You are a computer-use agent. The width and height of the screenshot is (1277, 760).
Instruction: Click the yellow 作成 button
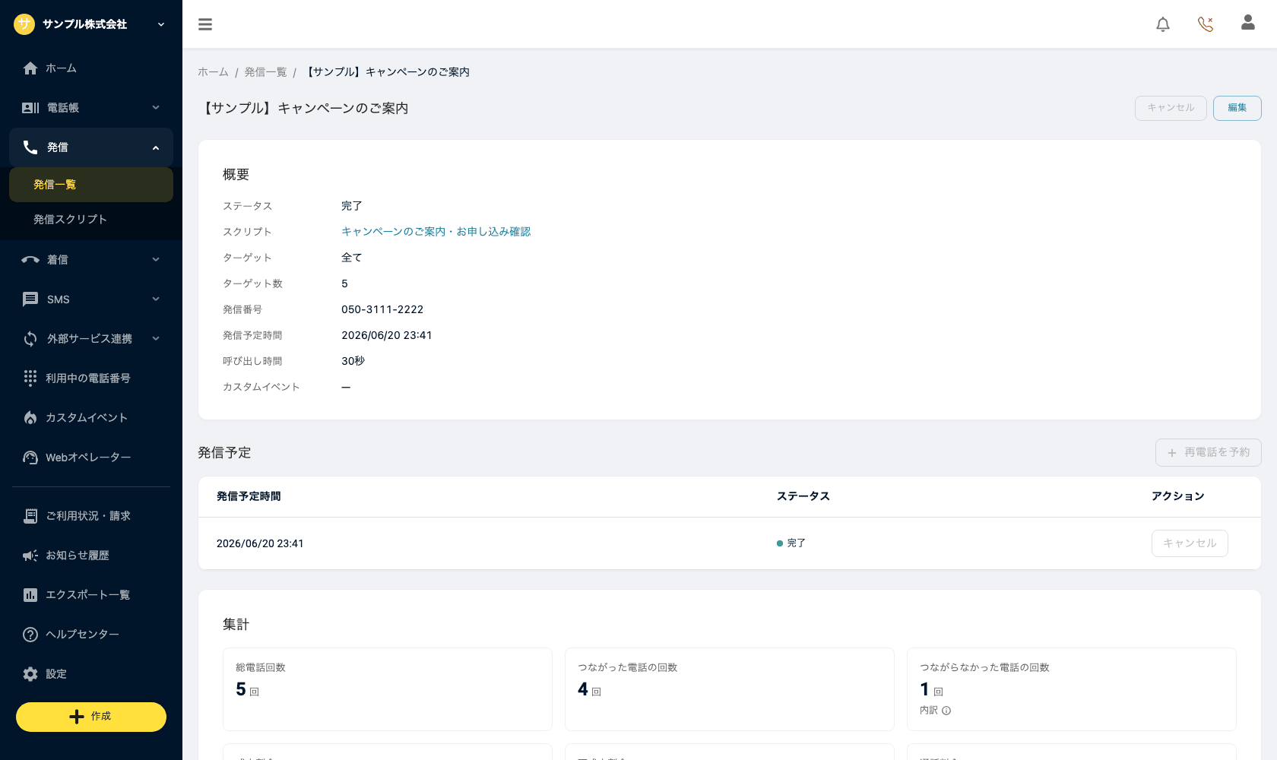(x=91, y=717)
